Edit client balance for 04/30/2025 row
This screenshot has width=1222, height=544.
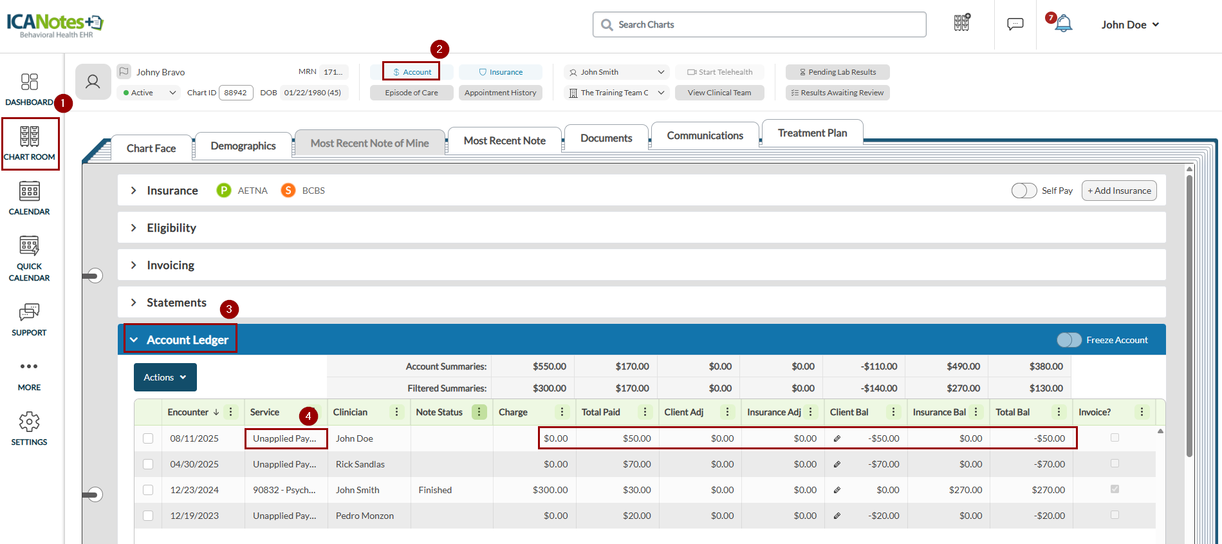pyautogui.click(x=837, y=464)
